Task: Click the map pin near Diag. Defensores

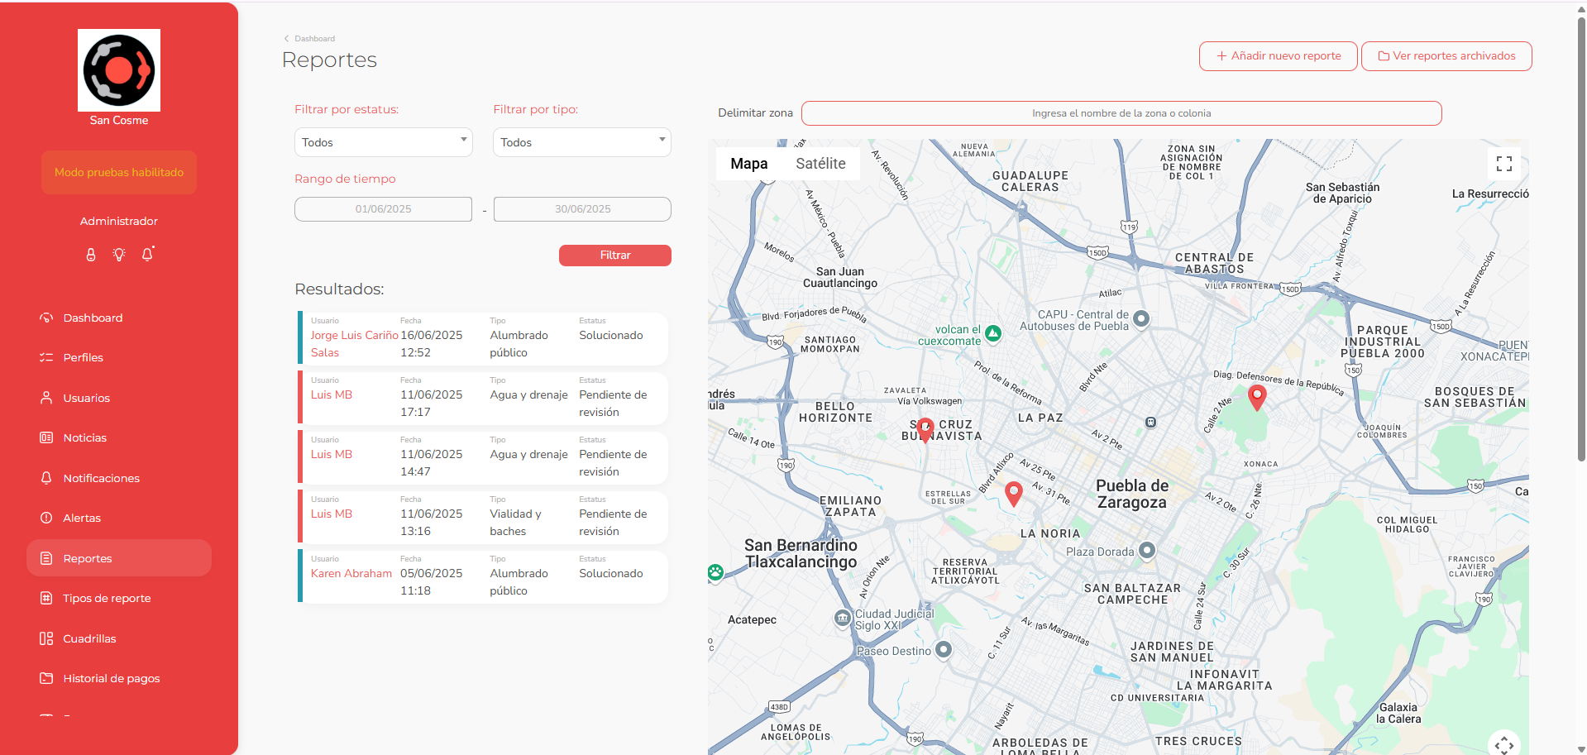Action: click(1256, 397)
